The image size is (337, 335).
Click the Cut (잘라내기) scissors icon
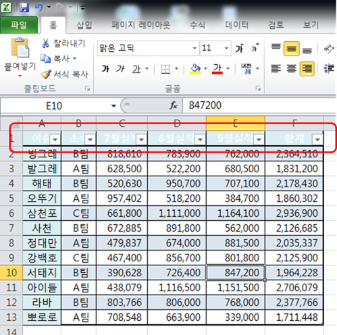[x=46, y=43]
